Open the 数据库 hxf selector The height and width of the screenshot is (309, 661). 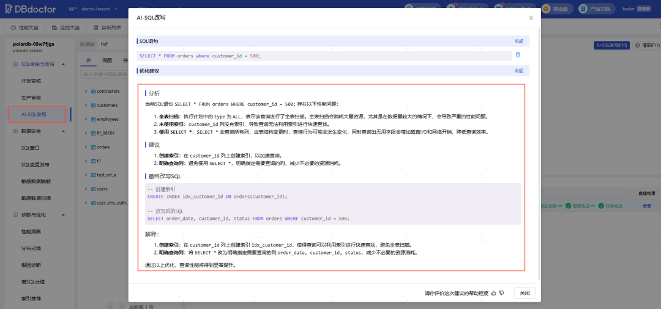click(x=113, y=45)
